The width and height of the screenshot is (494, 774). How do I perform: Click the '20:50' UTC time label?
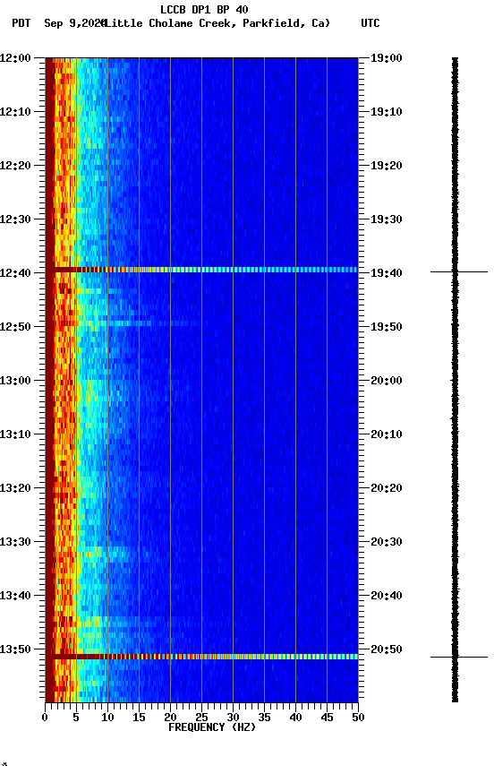coord(387,650)
